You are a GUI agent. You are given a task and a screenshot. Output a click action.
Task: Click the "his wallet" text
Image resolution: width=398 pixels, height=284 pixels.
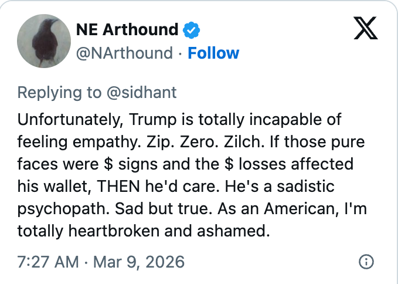47,187
